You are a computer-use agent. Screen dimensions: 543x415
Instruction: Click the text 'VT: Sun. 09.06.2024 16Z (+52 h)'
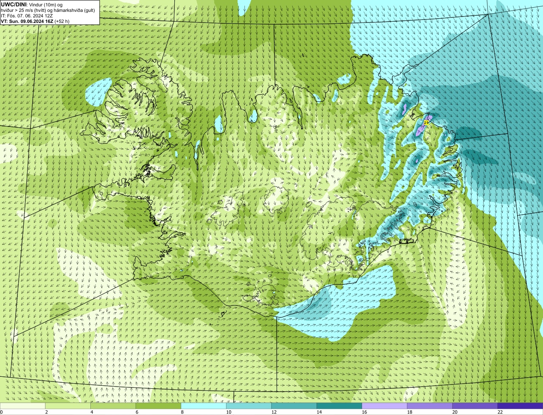[x=35, y=21]
